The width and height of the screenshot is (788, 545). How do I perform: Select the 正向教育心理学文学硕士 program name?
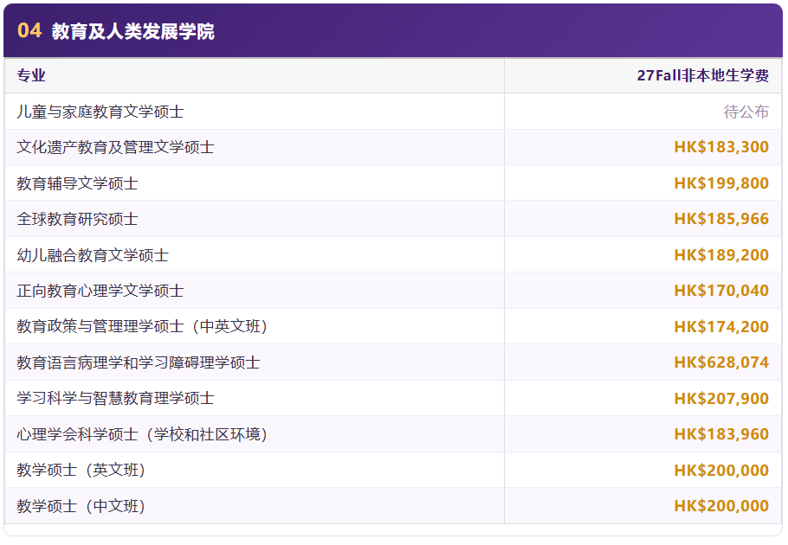click(100, 291)
